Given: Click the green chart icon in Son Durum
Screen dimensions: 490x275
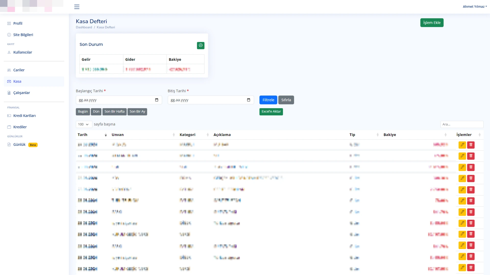Looking at the screenshot, I should 201,45.
